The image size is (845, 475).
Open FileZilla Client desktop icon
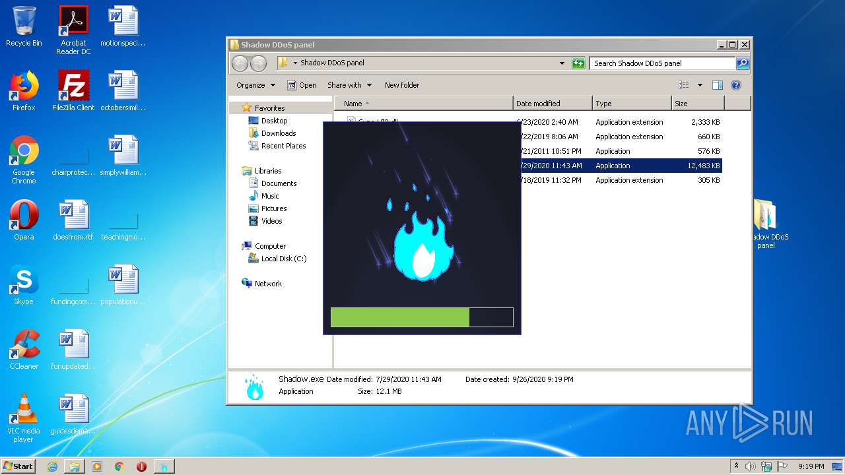pos(73,91)
